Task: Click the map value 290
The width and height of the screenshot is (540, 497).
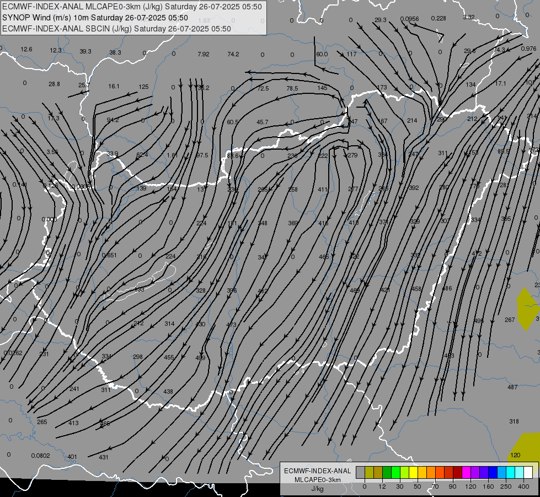Action: 441,119
